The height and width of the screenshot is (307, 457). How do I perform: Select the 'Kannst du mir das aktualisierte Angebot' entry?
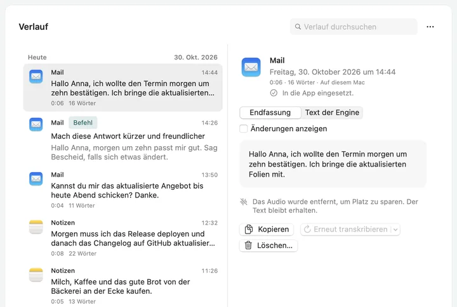(x=123, y=190)
